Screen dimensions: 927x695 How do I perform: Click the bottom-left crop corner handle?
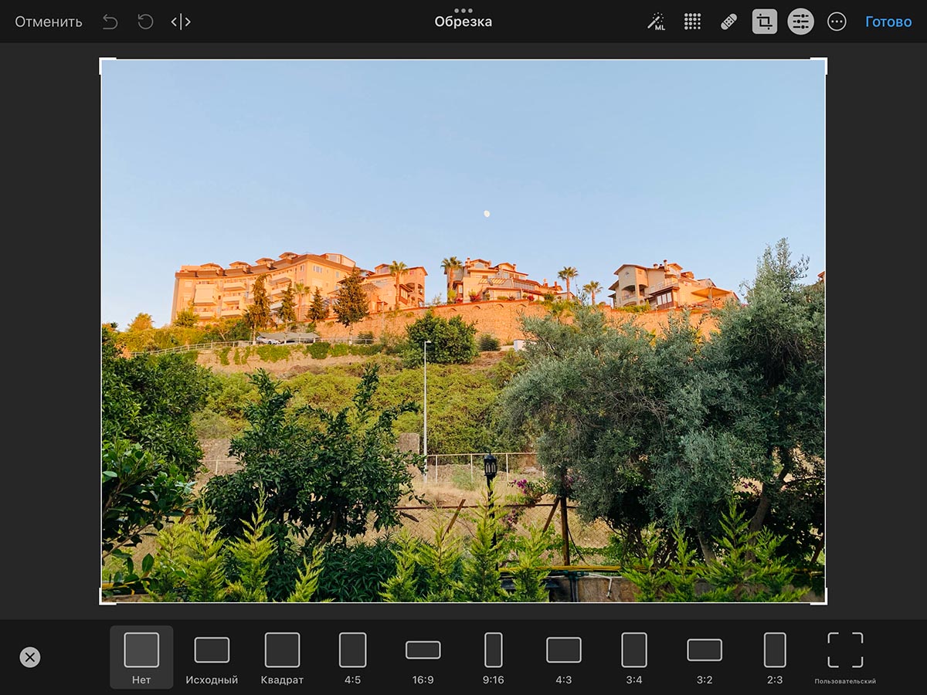(107, 596)
